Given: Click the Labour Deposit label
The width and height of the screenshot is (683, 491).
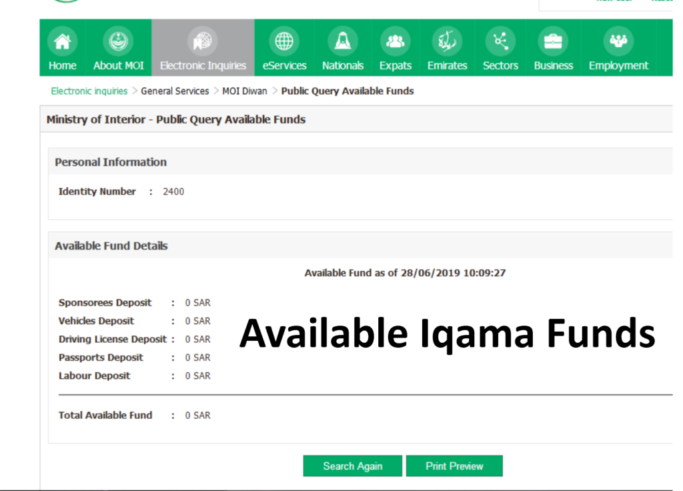Looking at the screenshot, I should coord(95,376).
